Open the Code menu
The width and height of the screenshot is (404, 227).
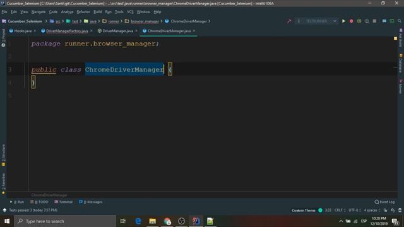53,12
